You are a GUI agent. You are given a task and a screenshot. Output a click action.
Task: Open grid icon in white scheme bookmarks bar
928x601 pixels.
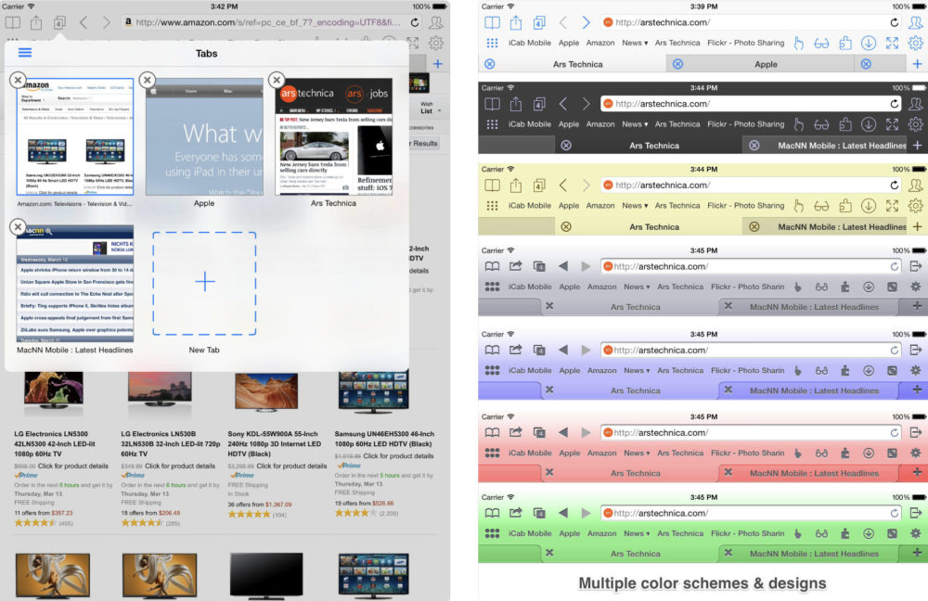[492, 43]
